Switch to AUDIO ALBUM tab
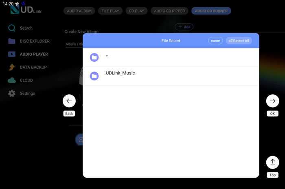285x189 pixels. coord(79,11)
